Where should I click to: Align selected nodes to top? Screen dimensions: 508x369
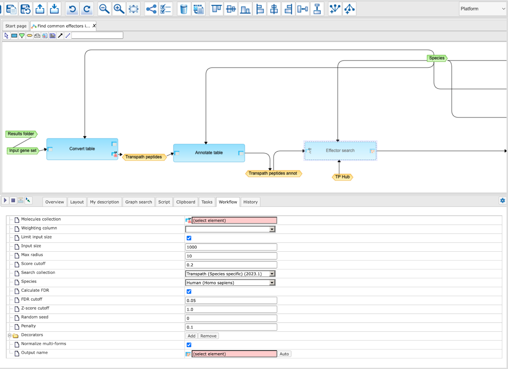click(x=217, y=9)
